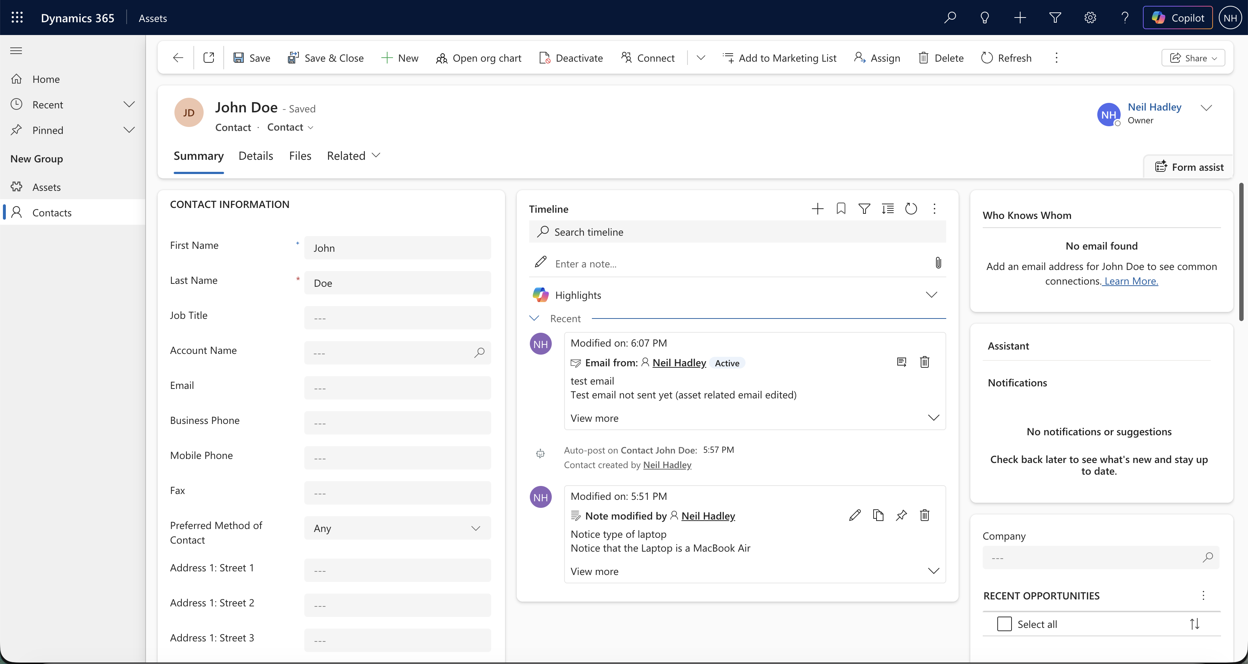Viewport: 1248px width, 664px height.
Task: Tick the Select all checkbox
Action: click(1004, 624)
